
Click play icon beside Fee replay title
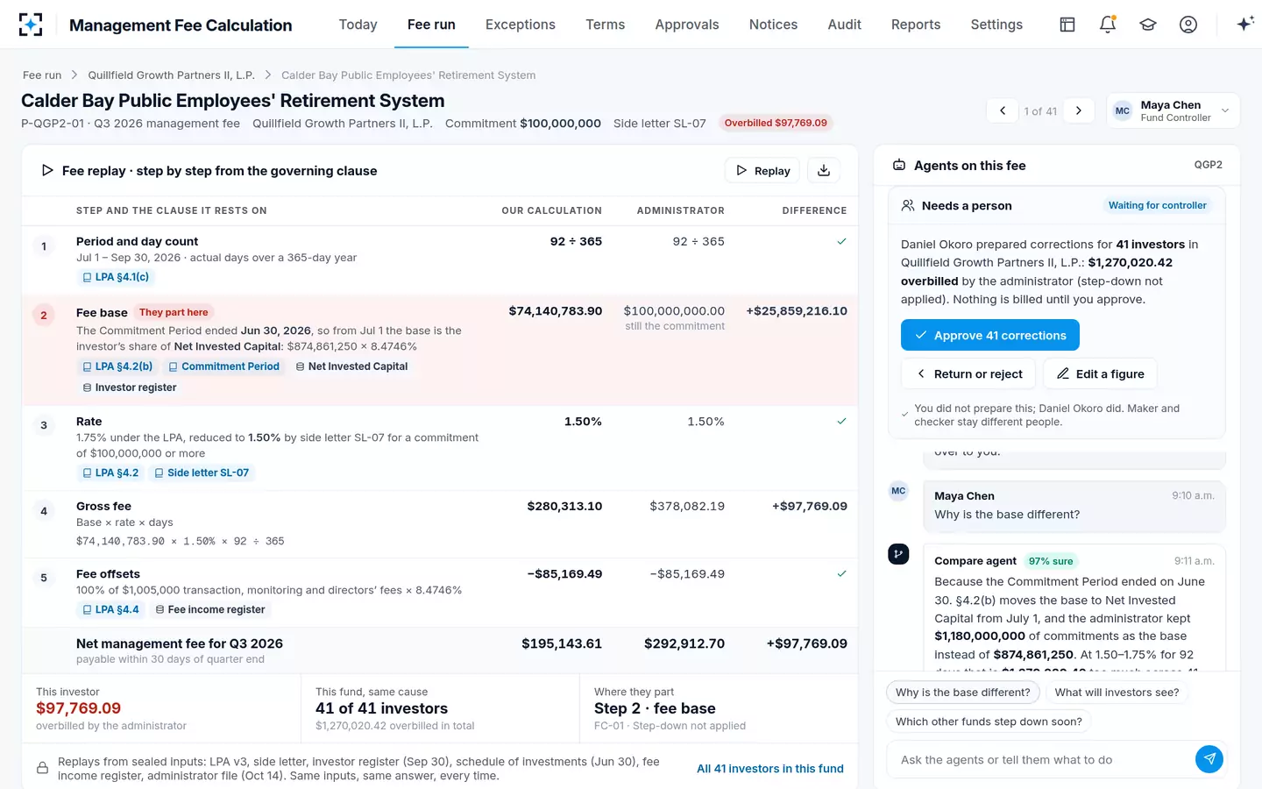[x=47, y=170]
